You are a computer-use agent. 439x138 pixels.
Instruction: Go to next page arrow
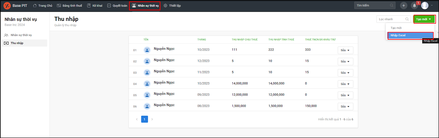click(x=152, y=119)
